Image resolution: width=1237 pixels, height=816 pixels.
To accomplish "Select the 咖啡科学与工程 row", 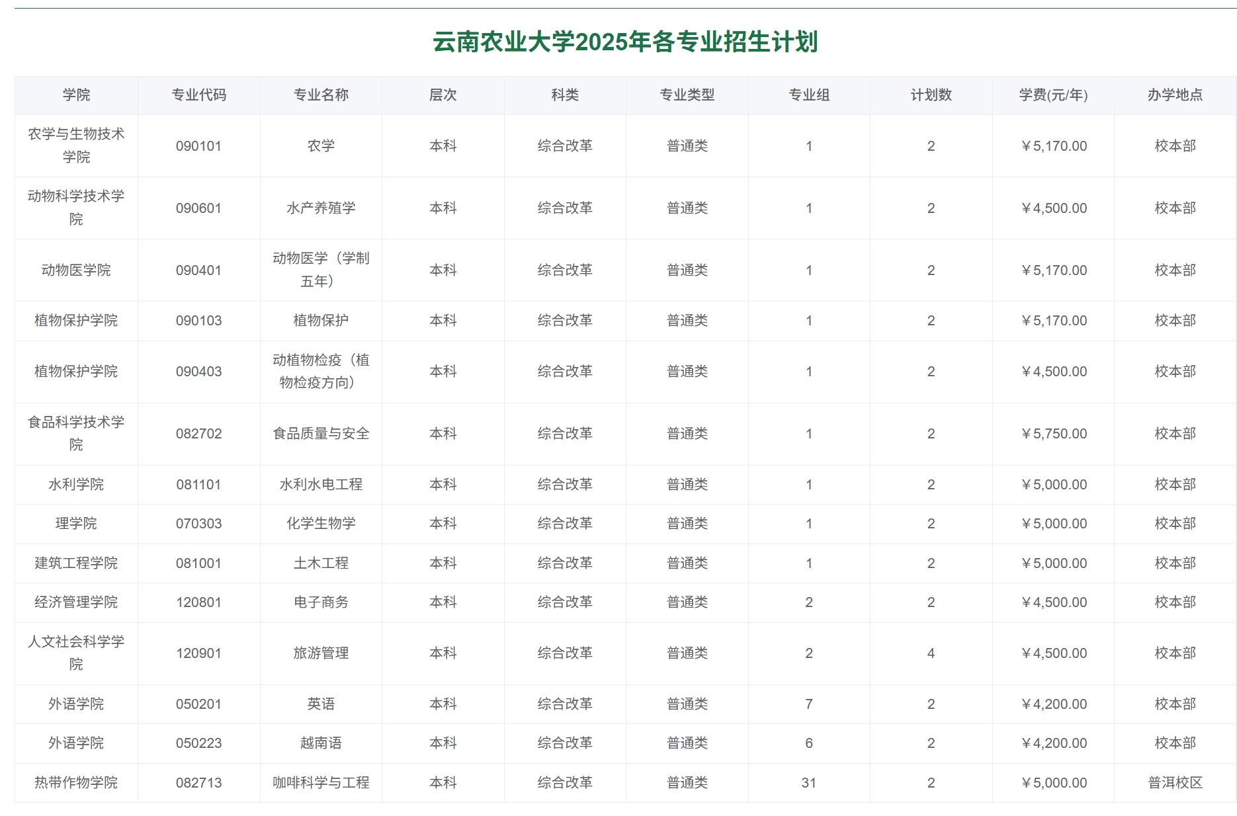I will (321, 782).
